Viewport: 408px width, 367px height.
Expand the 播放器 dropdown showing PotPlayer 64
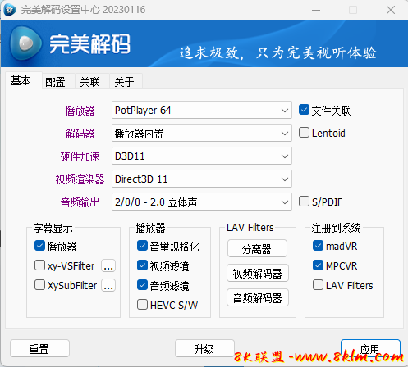point(202,110)
